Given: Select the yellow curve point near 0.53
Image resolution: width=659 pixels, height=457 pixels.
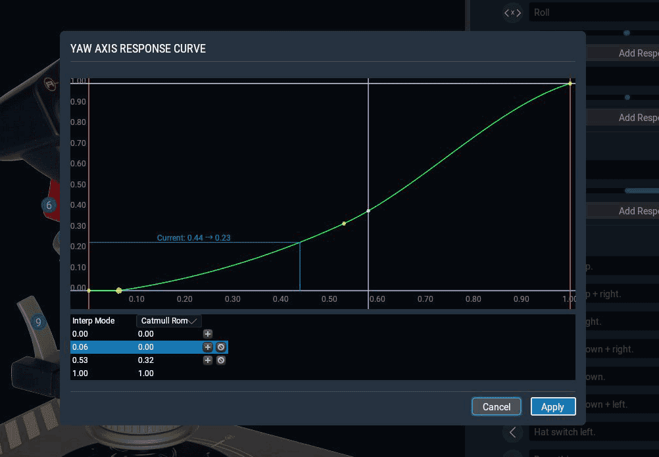Looking at the screenshot, I should [343, 224].
